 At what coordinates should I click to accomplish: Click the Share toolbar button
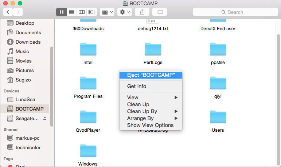(x=142, y=12)
